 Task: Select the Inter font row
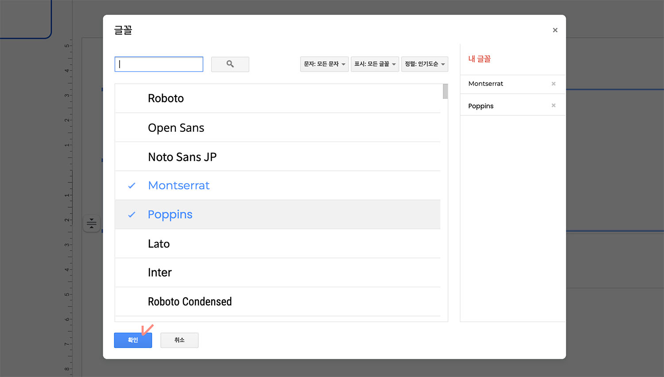[x=278, y=273]
